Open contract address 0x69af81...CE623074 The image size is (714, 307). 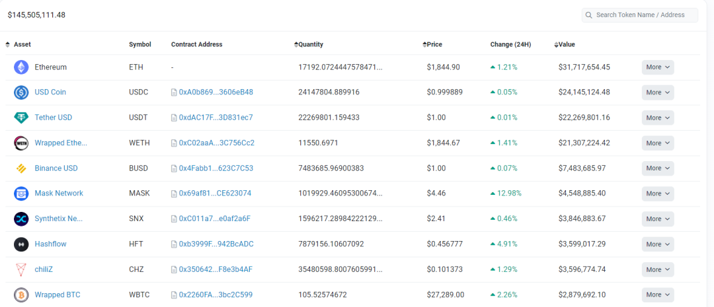(215, 193)
